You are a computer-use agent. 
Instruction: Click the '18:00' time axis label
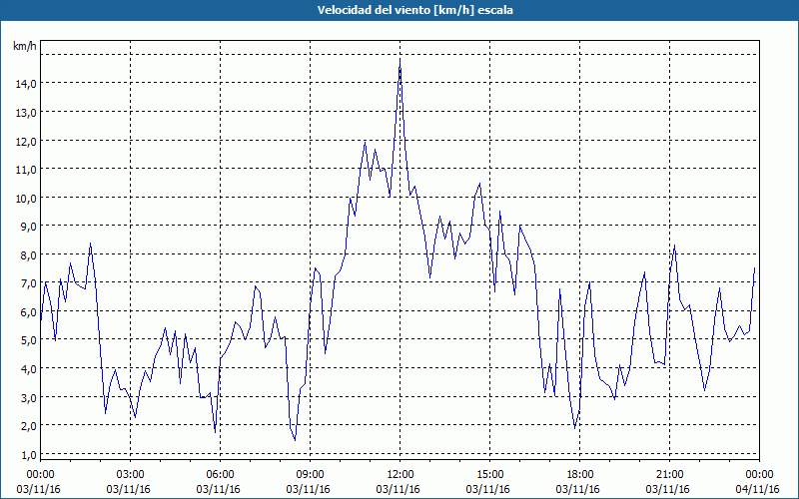tap(579, 475)
